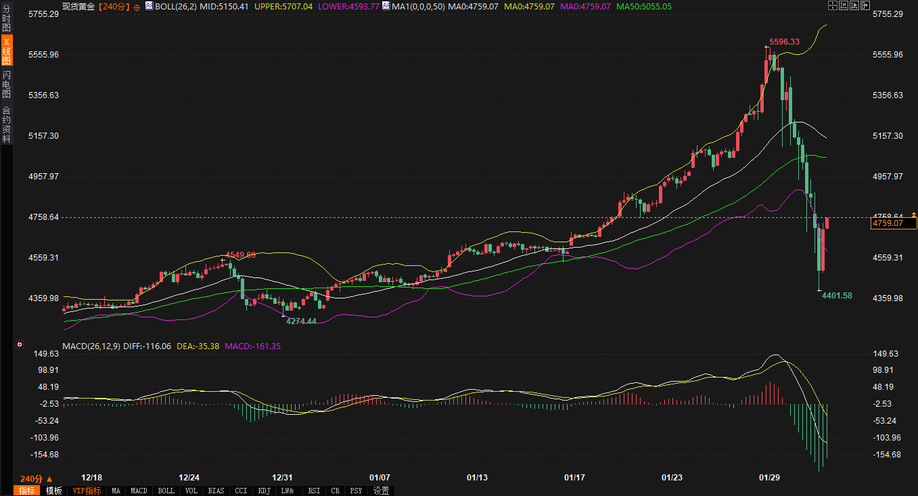918x496 pixels.
Task: Click the jump-to-chart-start axis icon
Action: (x=844, y=5)
